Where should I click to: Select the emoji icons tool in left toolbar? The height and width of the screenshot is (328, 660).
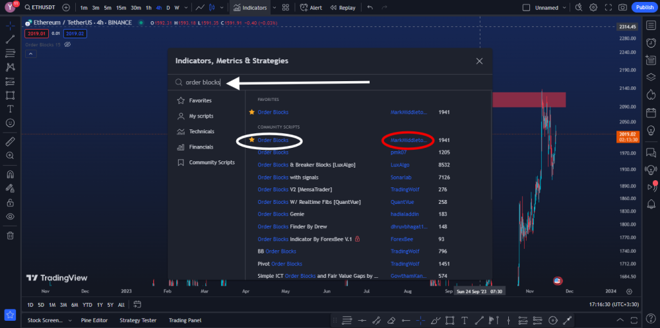10,123
